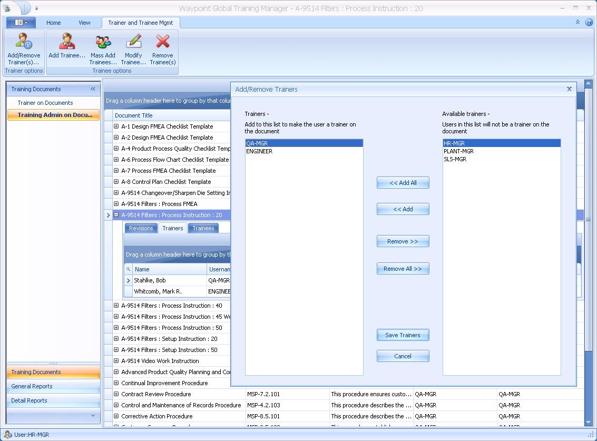Screen dimensions: 597x441
Task: Click the Save Trainers button
Action: (403, 335)
